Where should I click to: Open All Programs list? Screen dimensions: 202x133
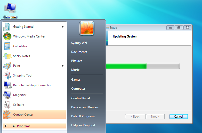(35, 126)
